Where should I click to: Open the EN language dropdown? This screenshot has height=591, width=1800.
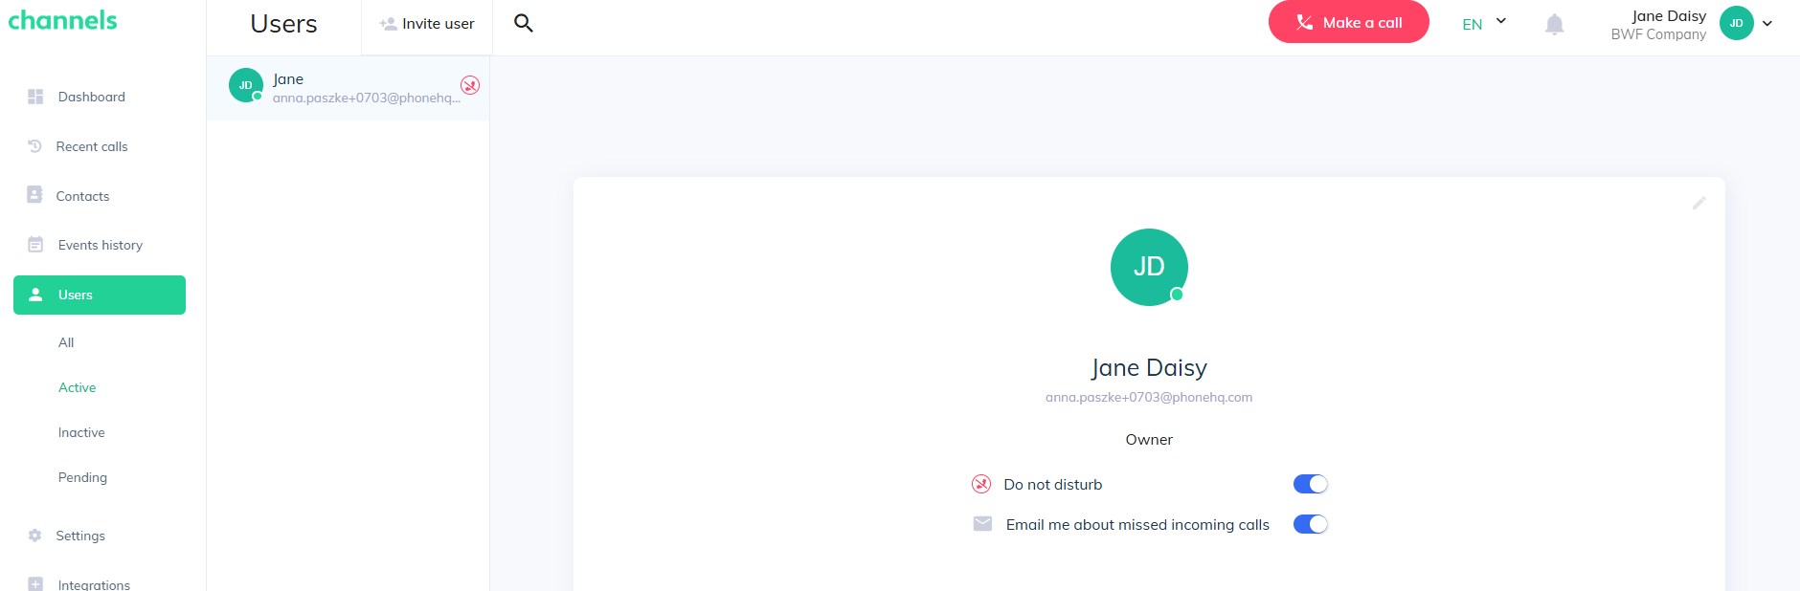[1484, 24]
